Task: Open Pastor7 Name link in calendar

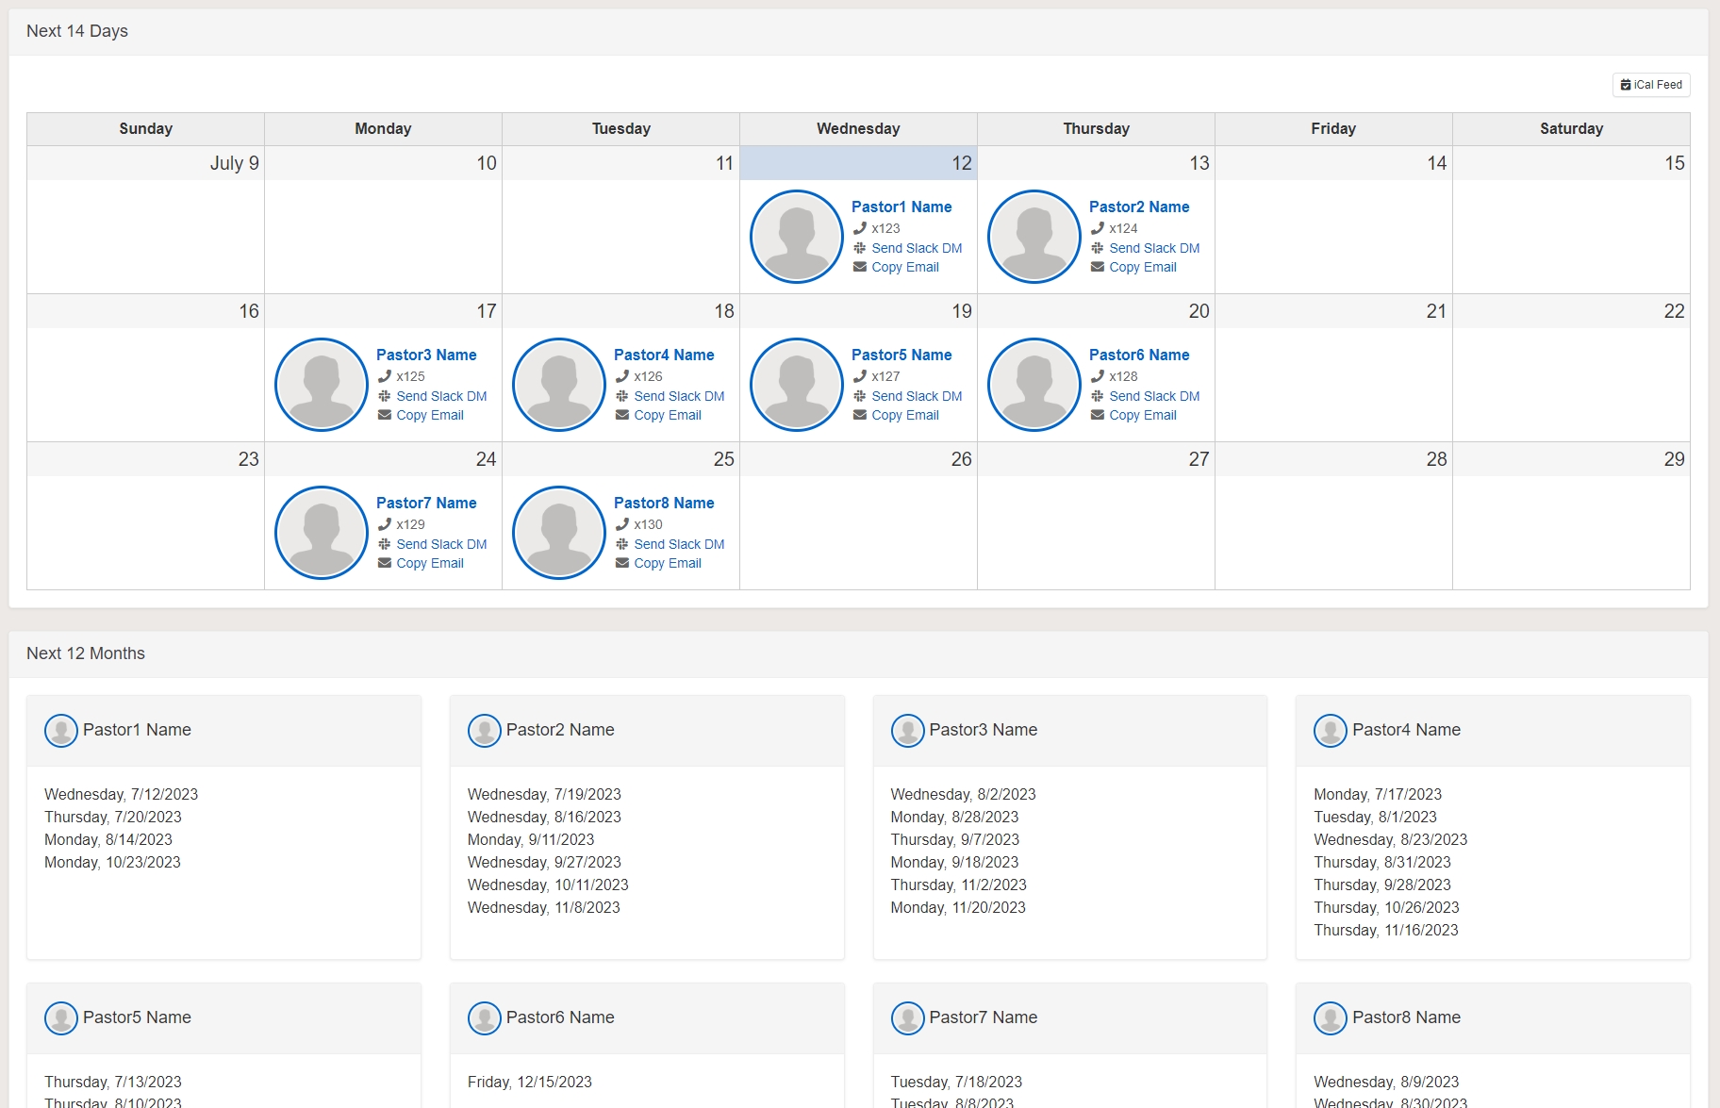Action: tap(426, 503)
